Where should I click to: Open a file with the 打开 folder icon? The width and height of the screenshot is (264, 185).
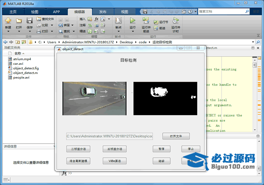click(19, 21)
